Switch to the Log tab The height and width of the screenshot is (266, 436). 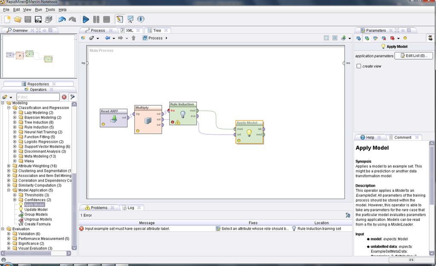pyautogui.click(x=131, y=208)
